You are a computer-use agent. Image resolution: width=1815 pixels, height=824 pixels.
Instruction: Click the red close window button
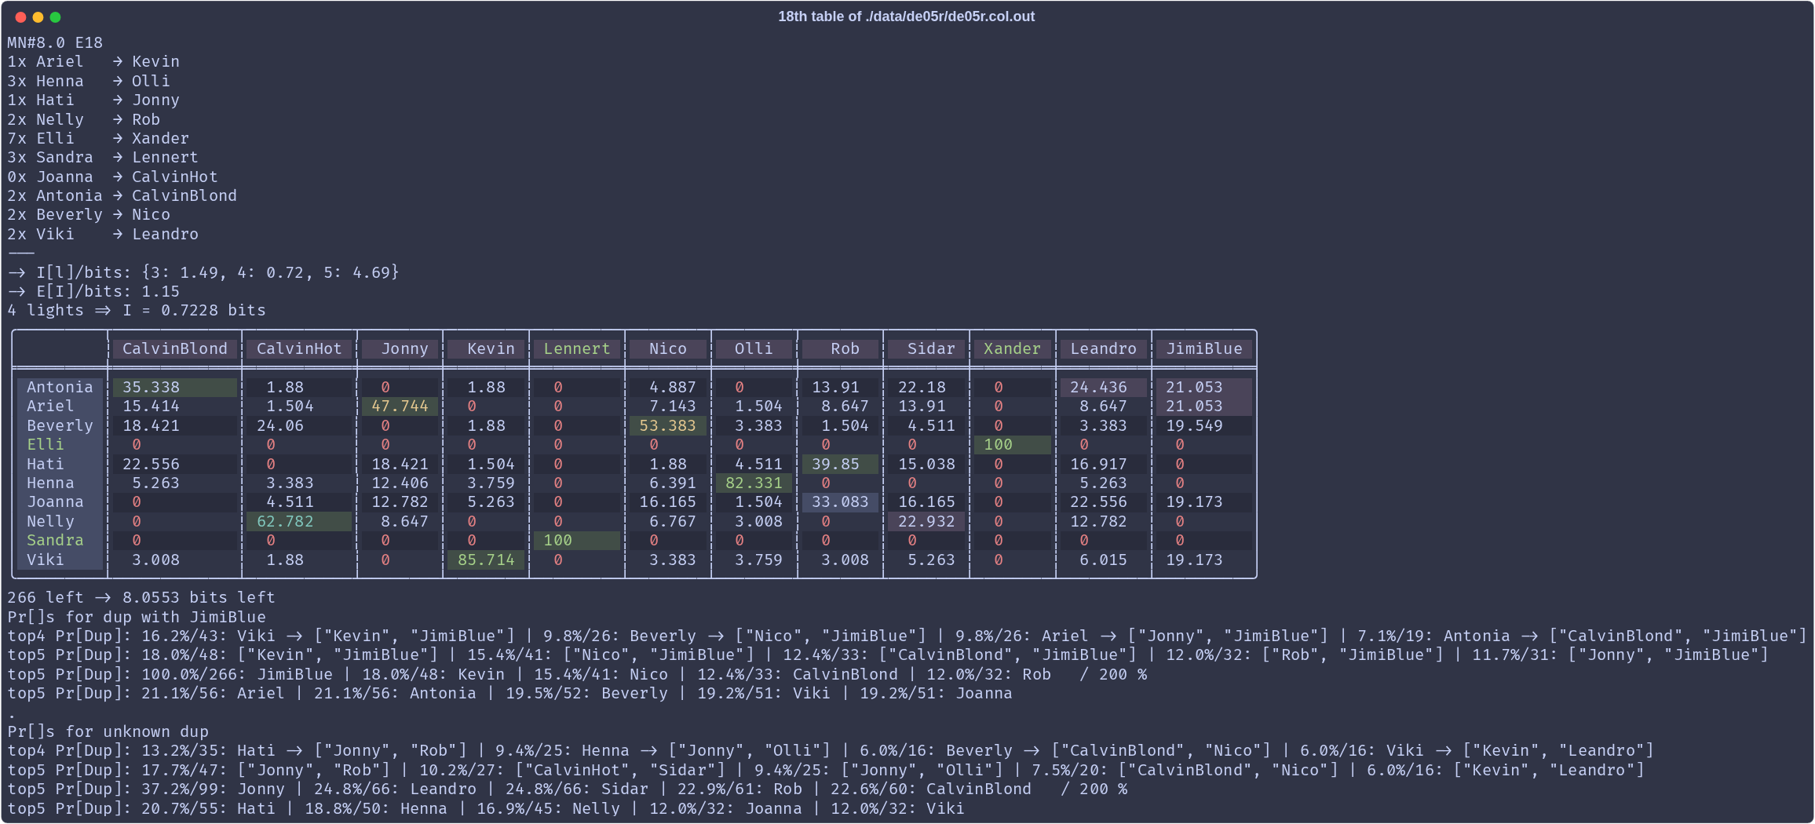pyautogui.click(x=20, y=17)
